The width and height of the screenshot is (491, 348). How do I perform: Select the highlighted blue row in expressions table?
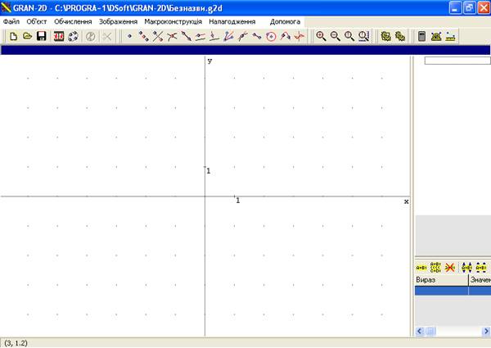(453, 291)
